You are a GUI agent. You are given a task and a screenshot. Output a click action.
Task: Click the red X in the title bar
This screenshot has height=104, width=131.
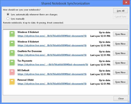tap(126, 2)
